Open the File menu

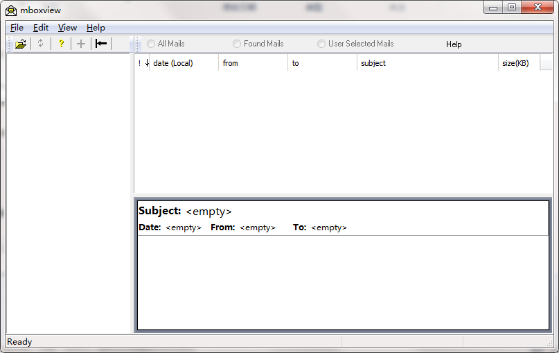[17, 28]
